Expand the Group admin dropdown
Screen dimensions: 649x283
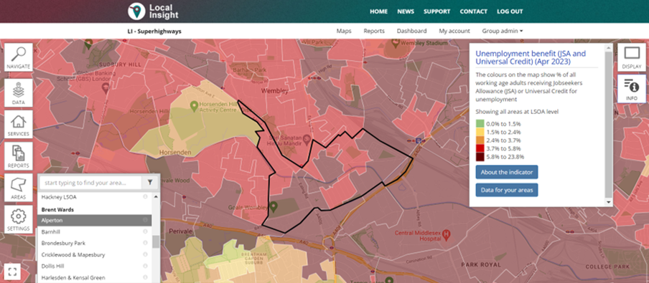[502, 31]
